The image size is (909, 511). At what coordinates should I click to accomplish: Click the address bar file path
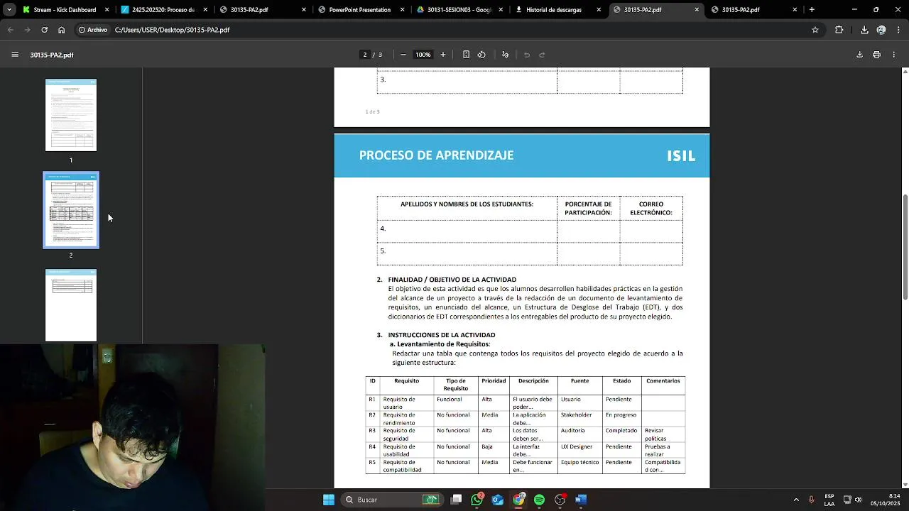[x=172, y=30]
